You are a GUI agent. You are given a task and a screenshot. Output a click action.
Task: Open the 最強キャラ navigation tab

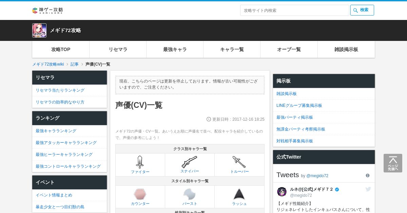175,49
